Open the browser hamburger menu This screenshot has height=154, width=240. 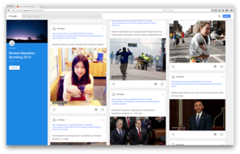pyautogui.click(x=231, y=10)
